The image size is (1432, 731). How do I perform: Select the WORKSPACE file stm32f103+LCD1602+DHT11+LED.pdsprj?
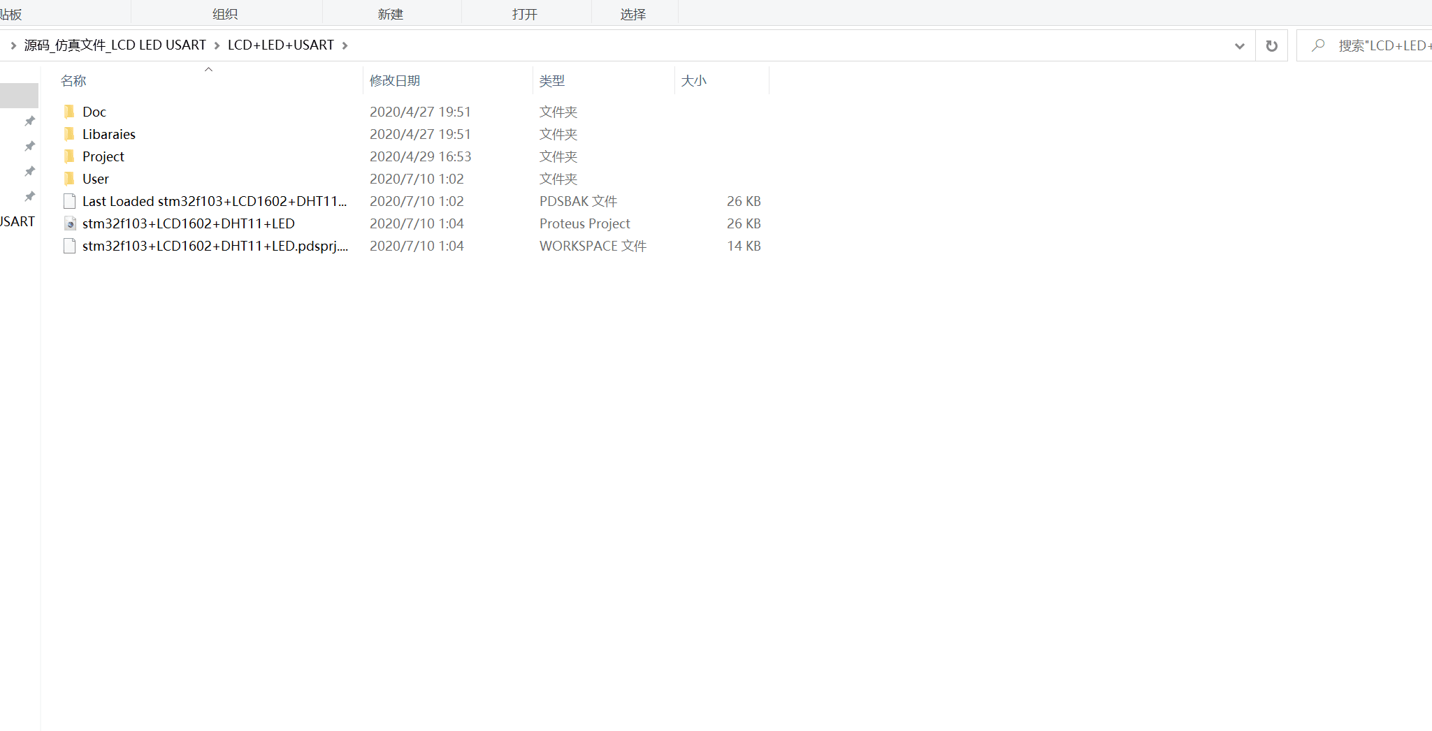[x=214, y=246]
